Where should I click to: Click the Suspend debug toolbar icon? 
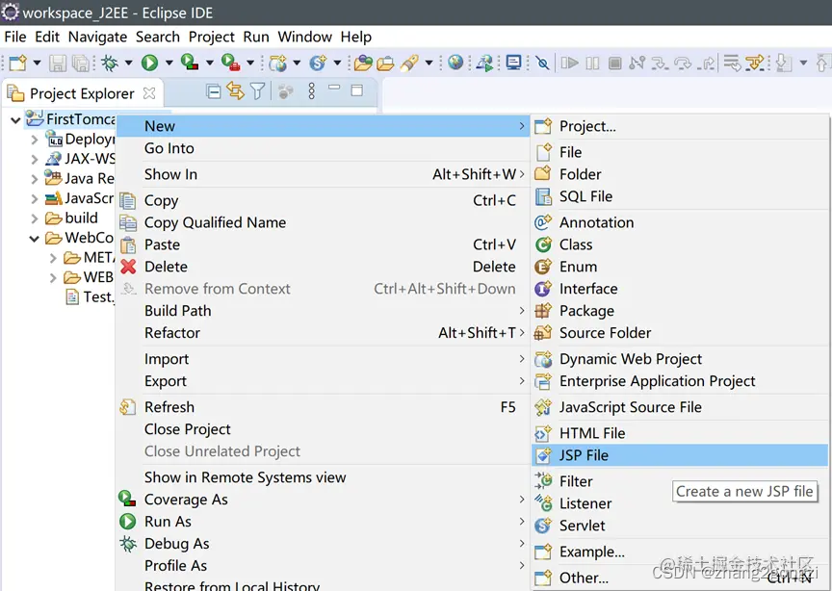pyautogui.click(x=592, y=64)
